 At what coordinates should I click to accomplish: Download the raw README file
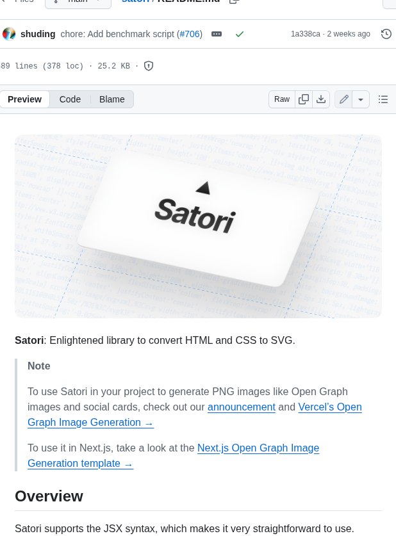(321, 99)
